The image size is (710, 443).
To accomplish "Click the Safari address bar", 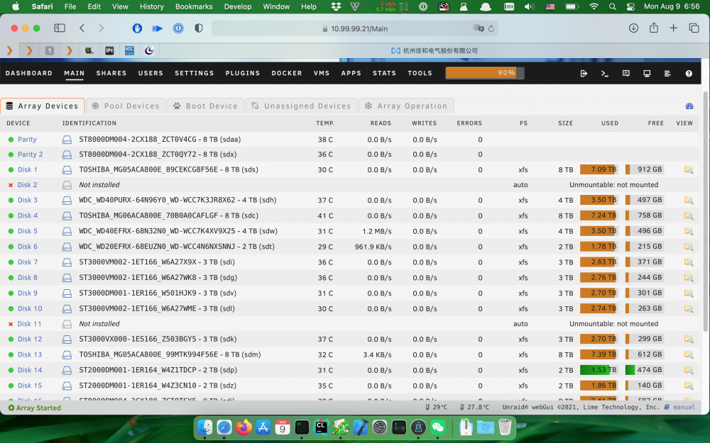I will (355, 28).
